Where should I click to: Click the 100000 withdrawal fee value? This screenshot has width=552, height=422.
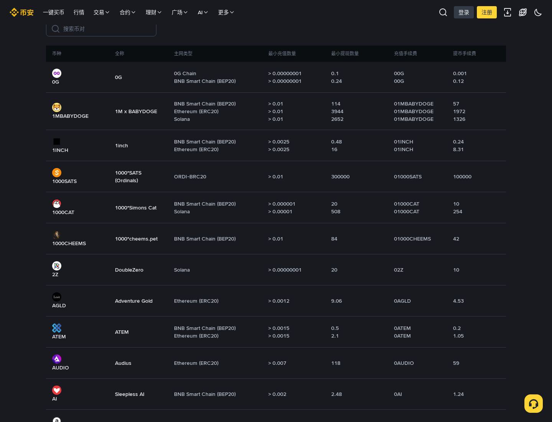pyautogui.click(x=462, y=176)
